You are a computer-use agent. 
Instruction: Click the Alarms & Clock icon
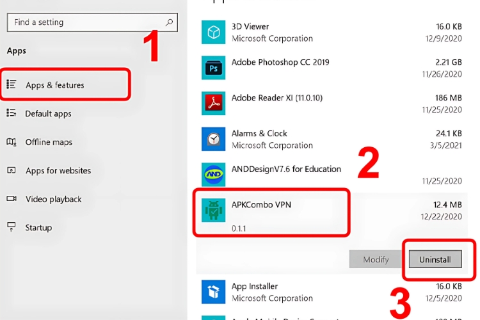[213, 139]
